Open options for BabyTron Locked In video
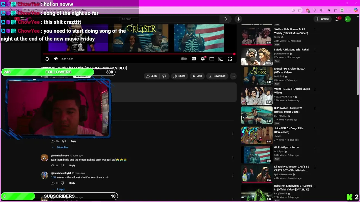 pyautogui.click(x=315, y=186)
